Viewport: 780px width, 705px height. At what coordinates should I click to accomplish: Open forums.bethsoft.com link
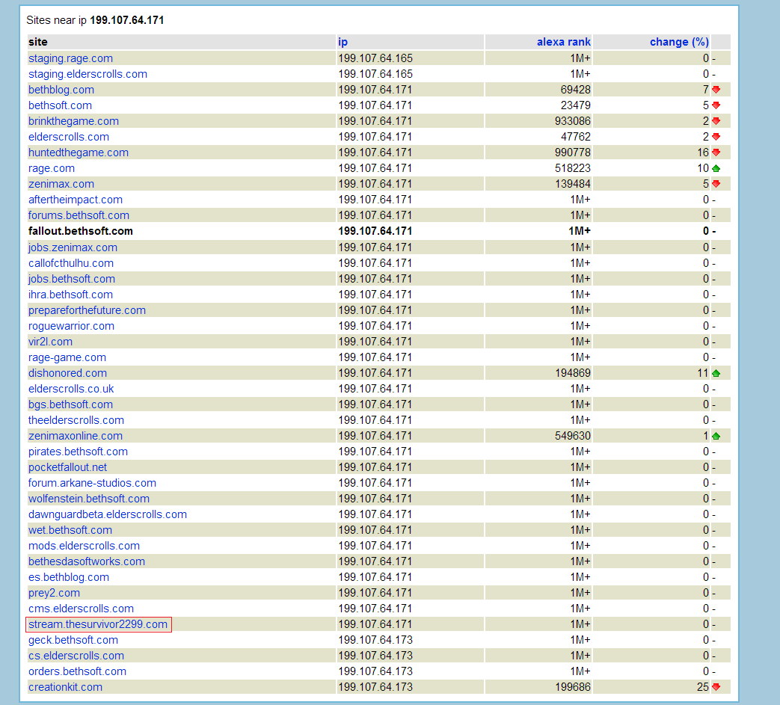[x=79, y=215]
